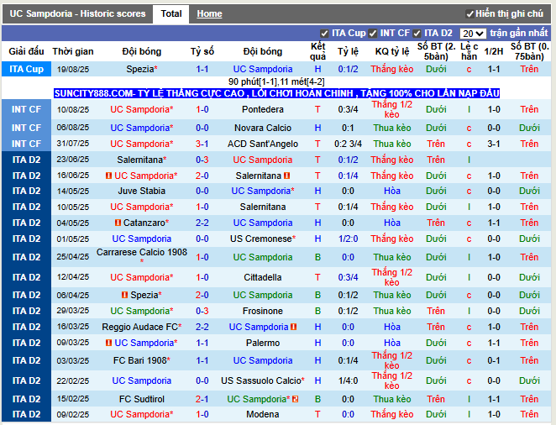The width and height of the screenshot is (556, 425).
Task: Switch to the Total tab
Action: [170, 13]
